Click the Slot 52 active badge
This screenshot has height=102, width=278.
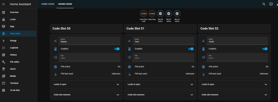tap(177, 14)
